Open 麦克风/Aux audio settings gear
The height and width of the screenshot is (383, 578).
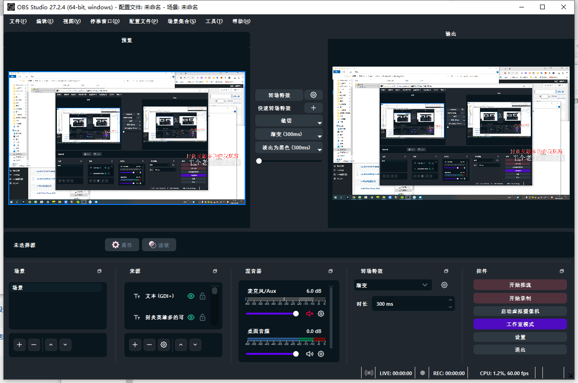321,314
